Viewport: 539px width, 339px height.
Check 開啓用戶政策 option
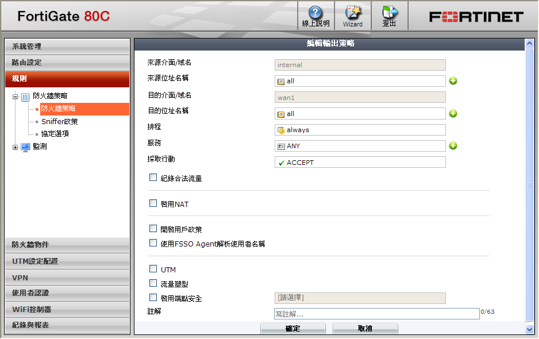click(x=153, y=229)
